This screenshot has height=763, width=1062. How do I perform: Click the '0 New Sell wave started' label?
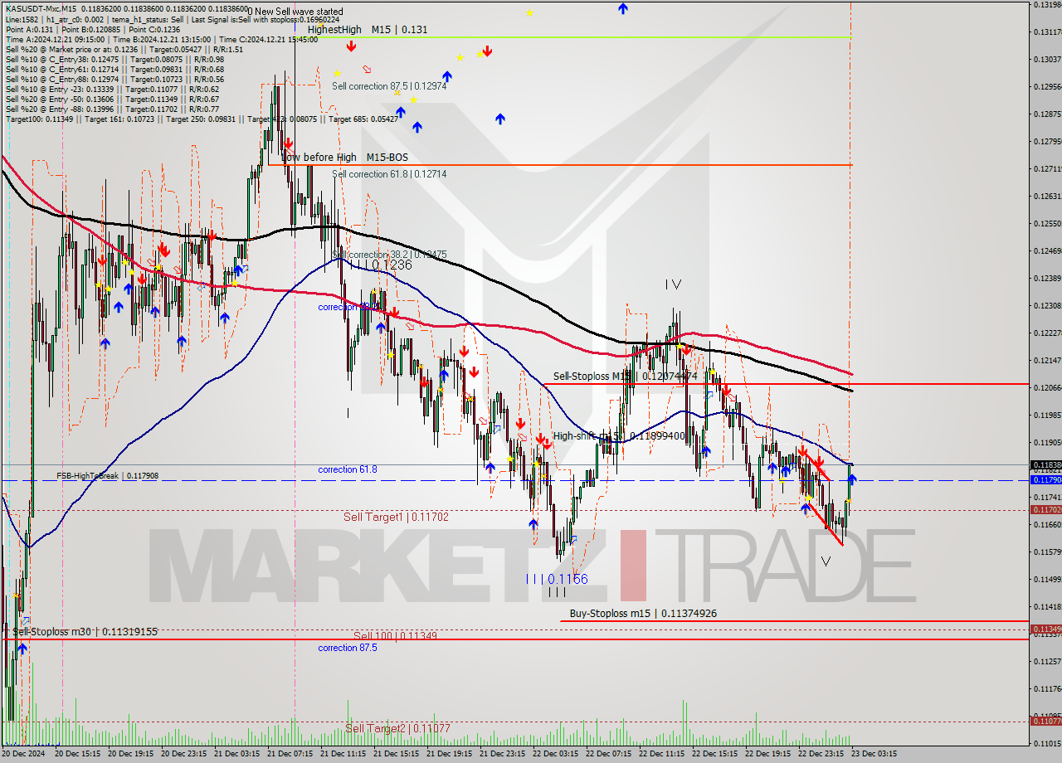pos(295,12)
